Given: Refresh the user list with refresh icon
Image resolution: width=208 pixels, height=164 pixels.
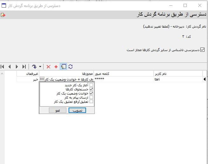Looking at the screenshot, I should [x=70, y=67].
